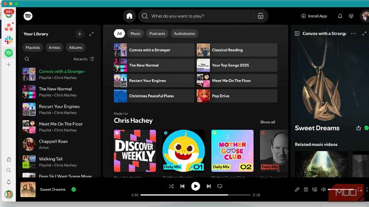Toggle liked checkmark beside Sweet Dreams in player bar
This screenshot has height=207, width=369.
tap(74, 190)
